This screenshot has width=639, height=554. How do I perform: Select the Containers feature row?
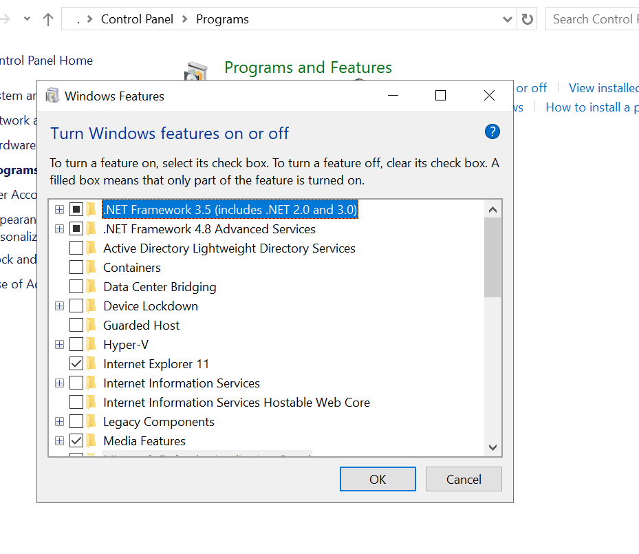pos(132,268)
